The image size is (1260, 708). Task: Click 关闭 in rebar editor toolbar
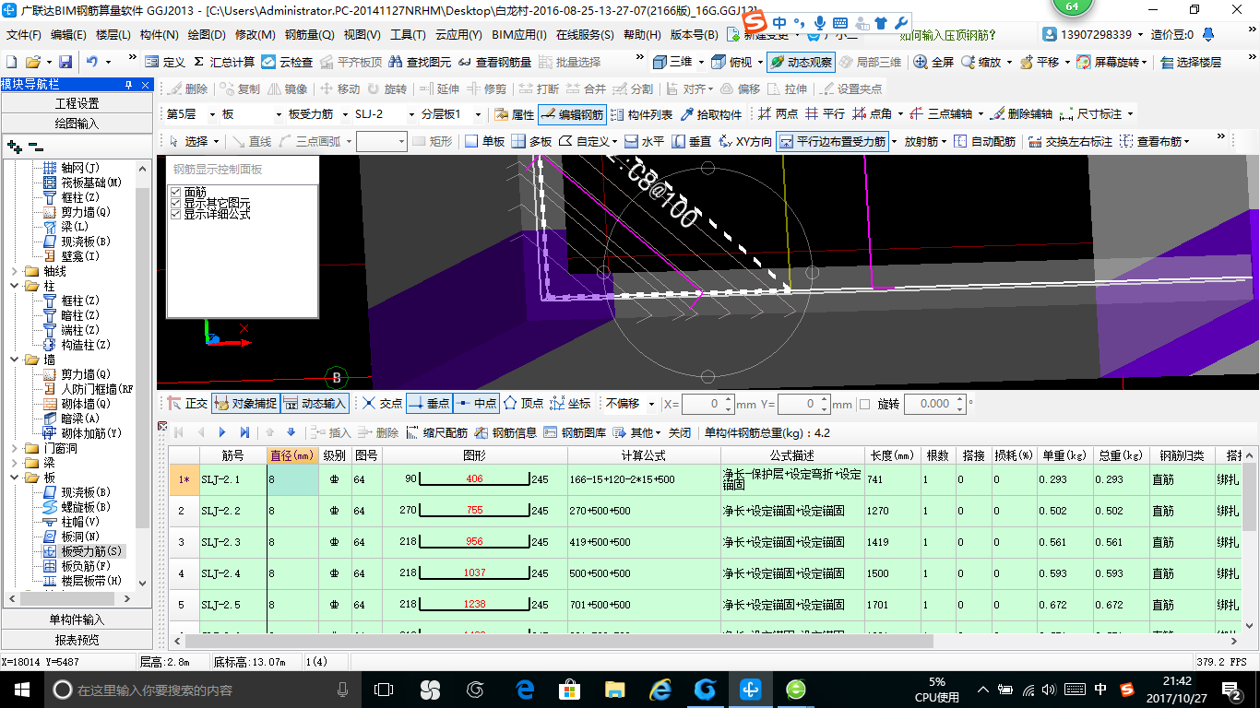coord(680,432)
